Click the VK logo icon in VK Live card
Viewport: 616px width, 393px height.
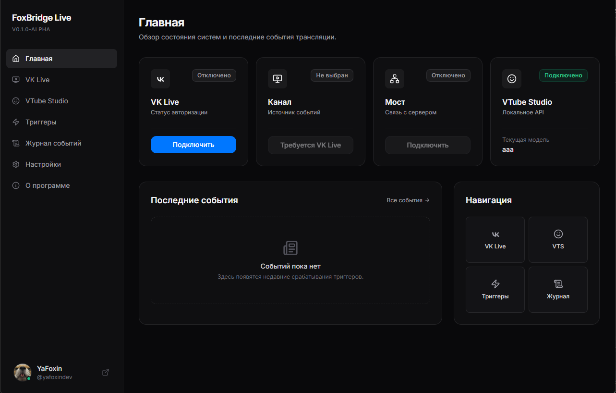(x=160, y=79)
